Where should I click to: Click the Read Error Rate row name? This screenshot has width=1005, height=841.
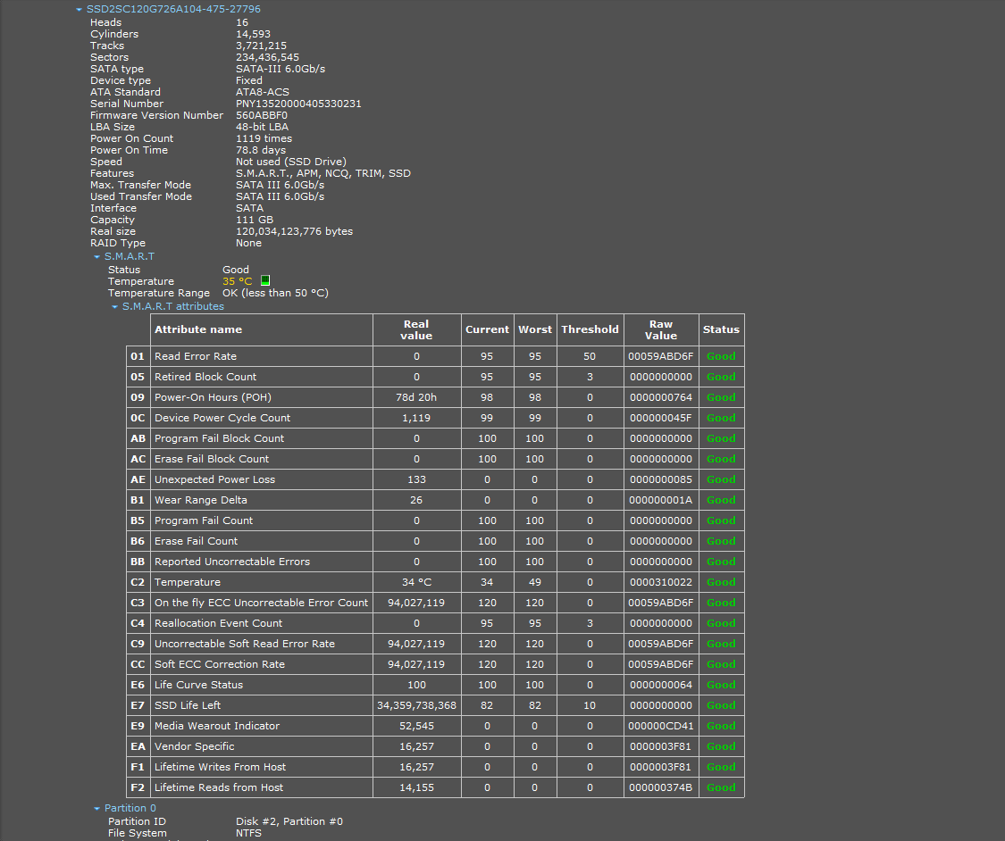196,356
